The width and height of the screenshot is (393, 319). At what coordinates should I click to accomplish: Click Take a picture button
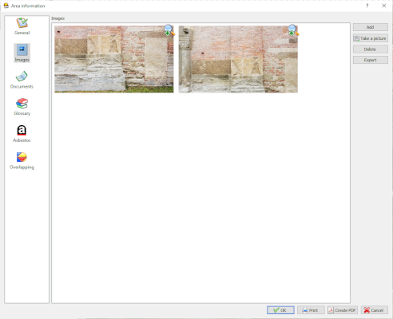(x=371, y=38)
